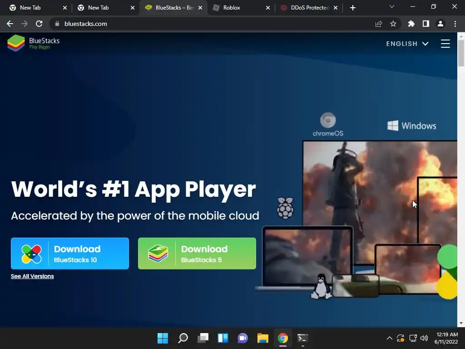Viewport: 465px width, 349px height.
Task: Open the tab search dropdown chevron
Action: click(x=392, y=6)
